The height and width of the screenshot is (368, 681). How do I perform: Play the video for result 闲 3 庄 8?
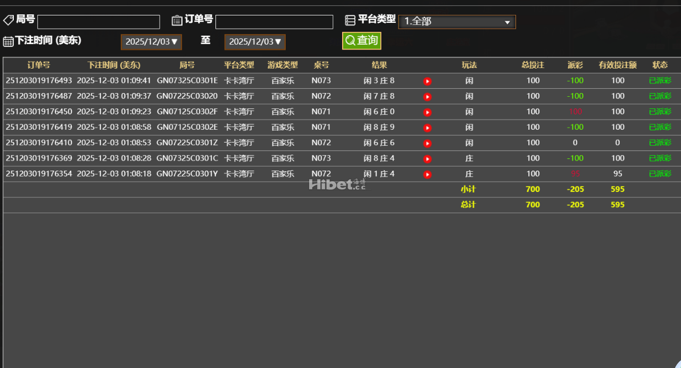(x=427, y=81)
